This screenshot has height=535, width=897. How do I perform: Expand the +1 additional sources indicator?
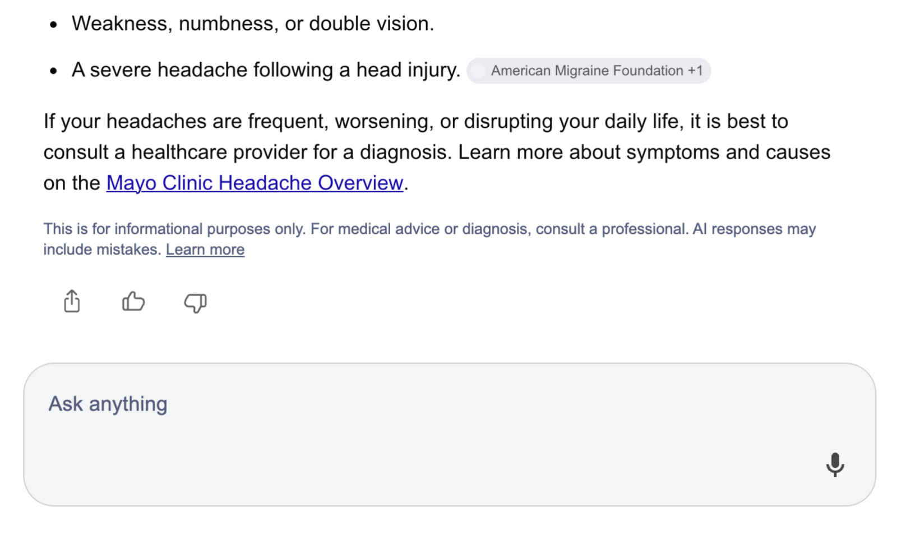coord(695,71)
